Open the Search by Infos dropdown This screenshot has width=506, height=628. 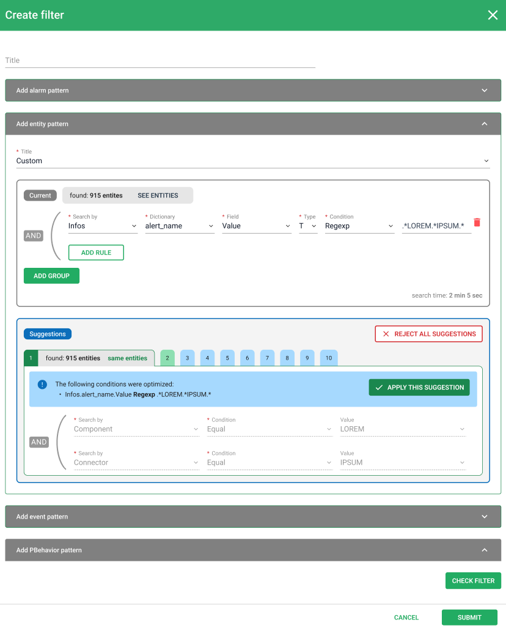tap(103, 226)
